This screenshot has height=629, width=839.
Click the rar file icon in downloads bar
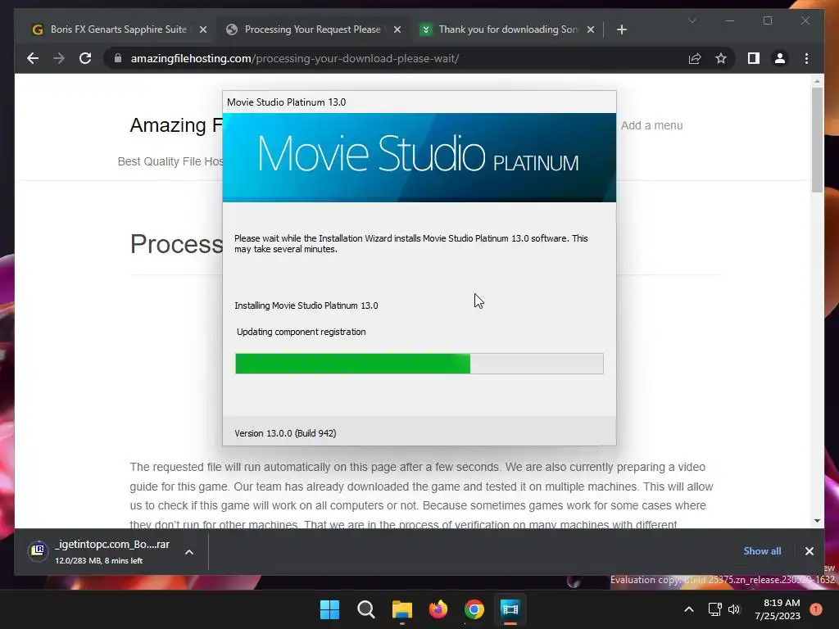[38, 550]
